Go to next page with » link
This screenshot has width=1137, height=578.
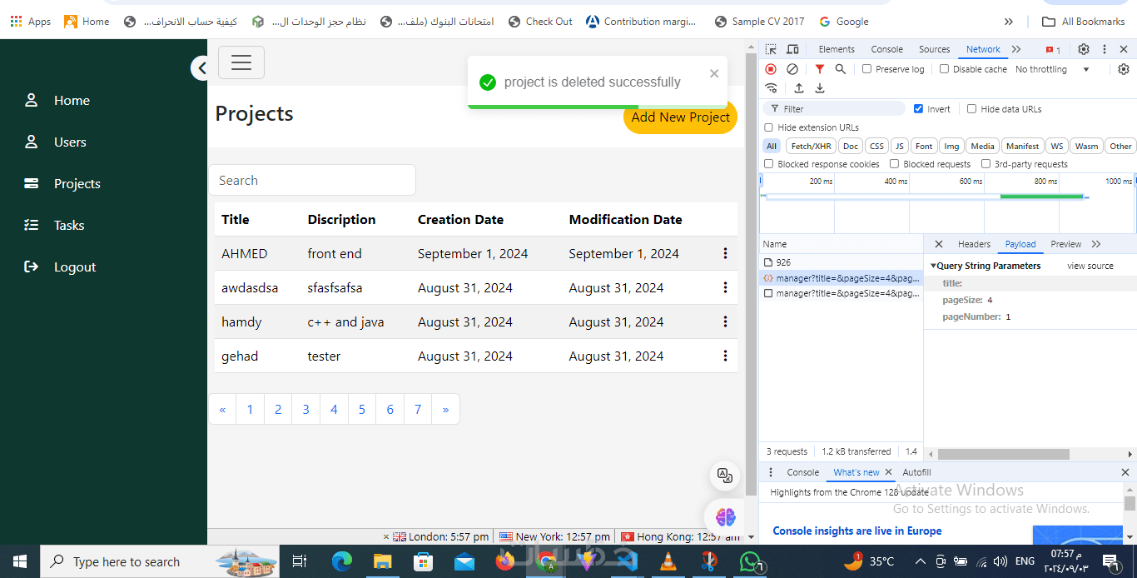point(445,409)
